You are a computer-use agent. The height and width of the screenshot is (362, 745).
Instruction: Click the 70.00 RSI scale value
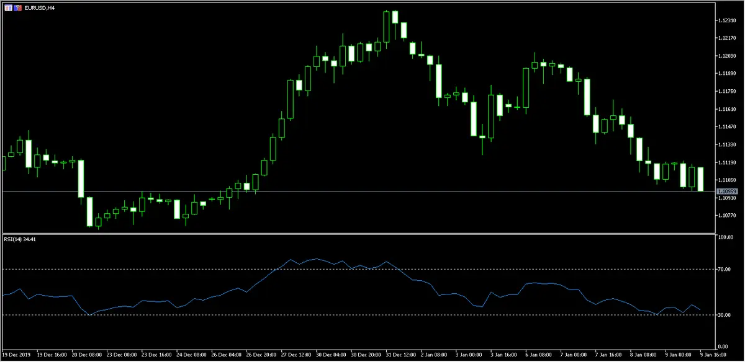click(x=725, y=269)
